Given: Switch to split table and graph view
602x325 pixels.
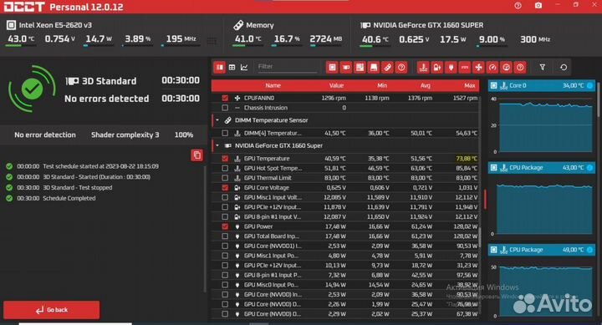Looking at the screenshot, I should (220, 67).
